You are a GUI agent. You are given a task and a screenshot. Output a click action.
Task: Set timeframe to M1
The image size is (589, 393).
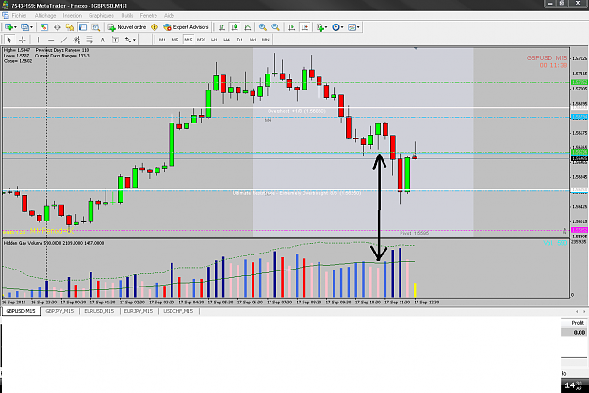click(x=162, y=40)
